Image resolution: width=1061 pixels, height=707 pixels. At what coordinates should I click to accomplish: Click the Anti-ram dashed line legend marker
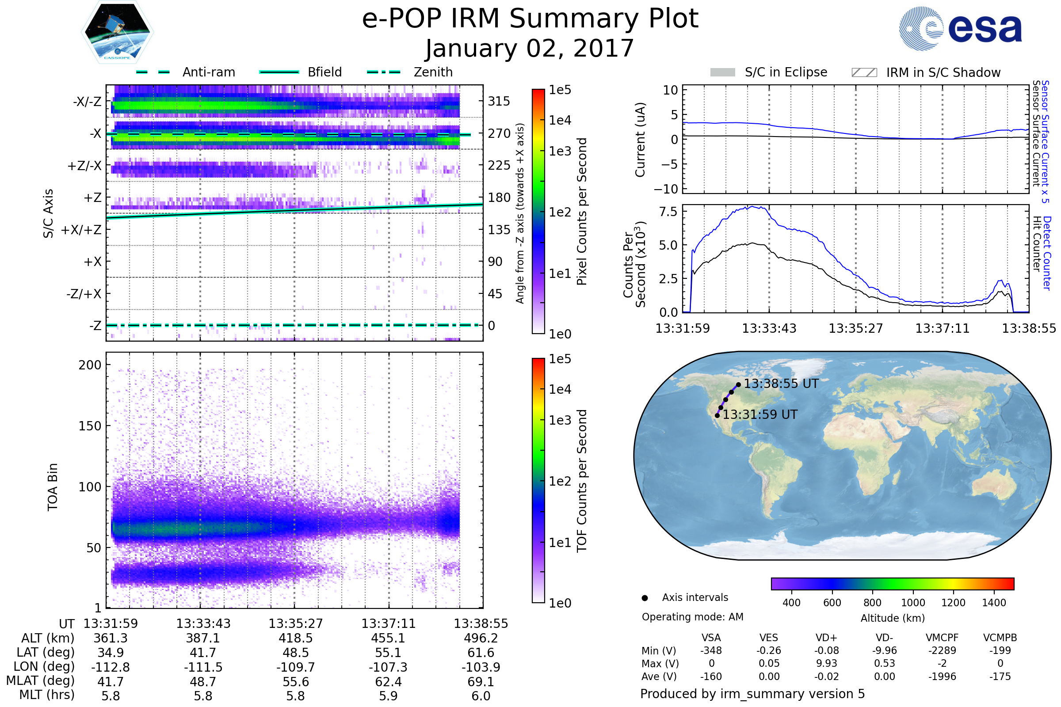click(153, 72)
